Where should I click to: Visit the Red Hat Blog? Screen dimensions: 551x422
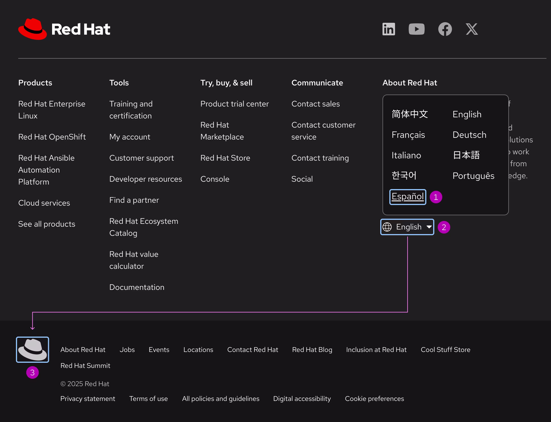click(312, 349)
